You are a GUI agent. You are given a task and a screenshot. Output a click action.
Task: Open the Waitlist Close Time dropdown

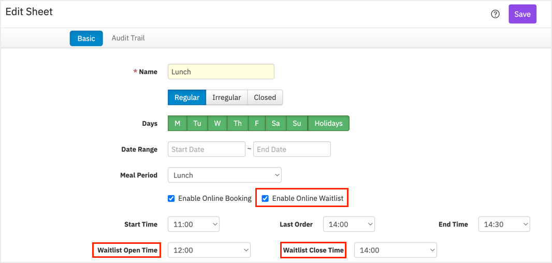[x=395, y=250]
